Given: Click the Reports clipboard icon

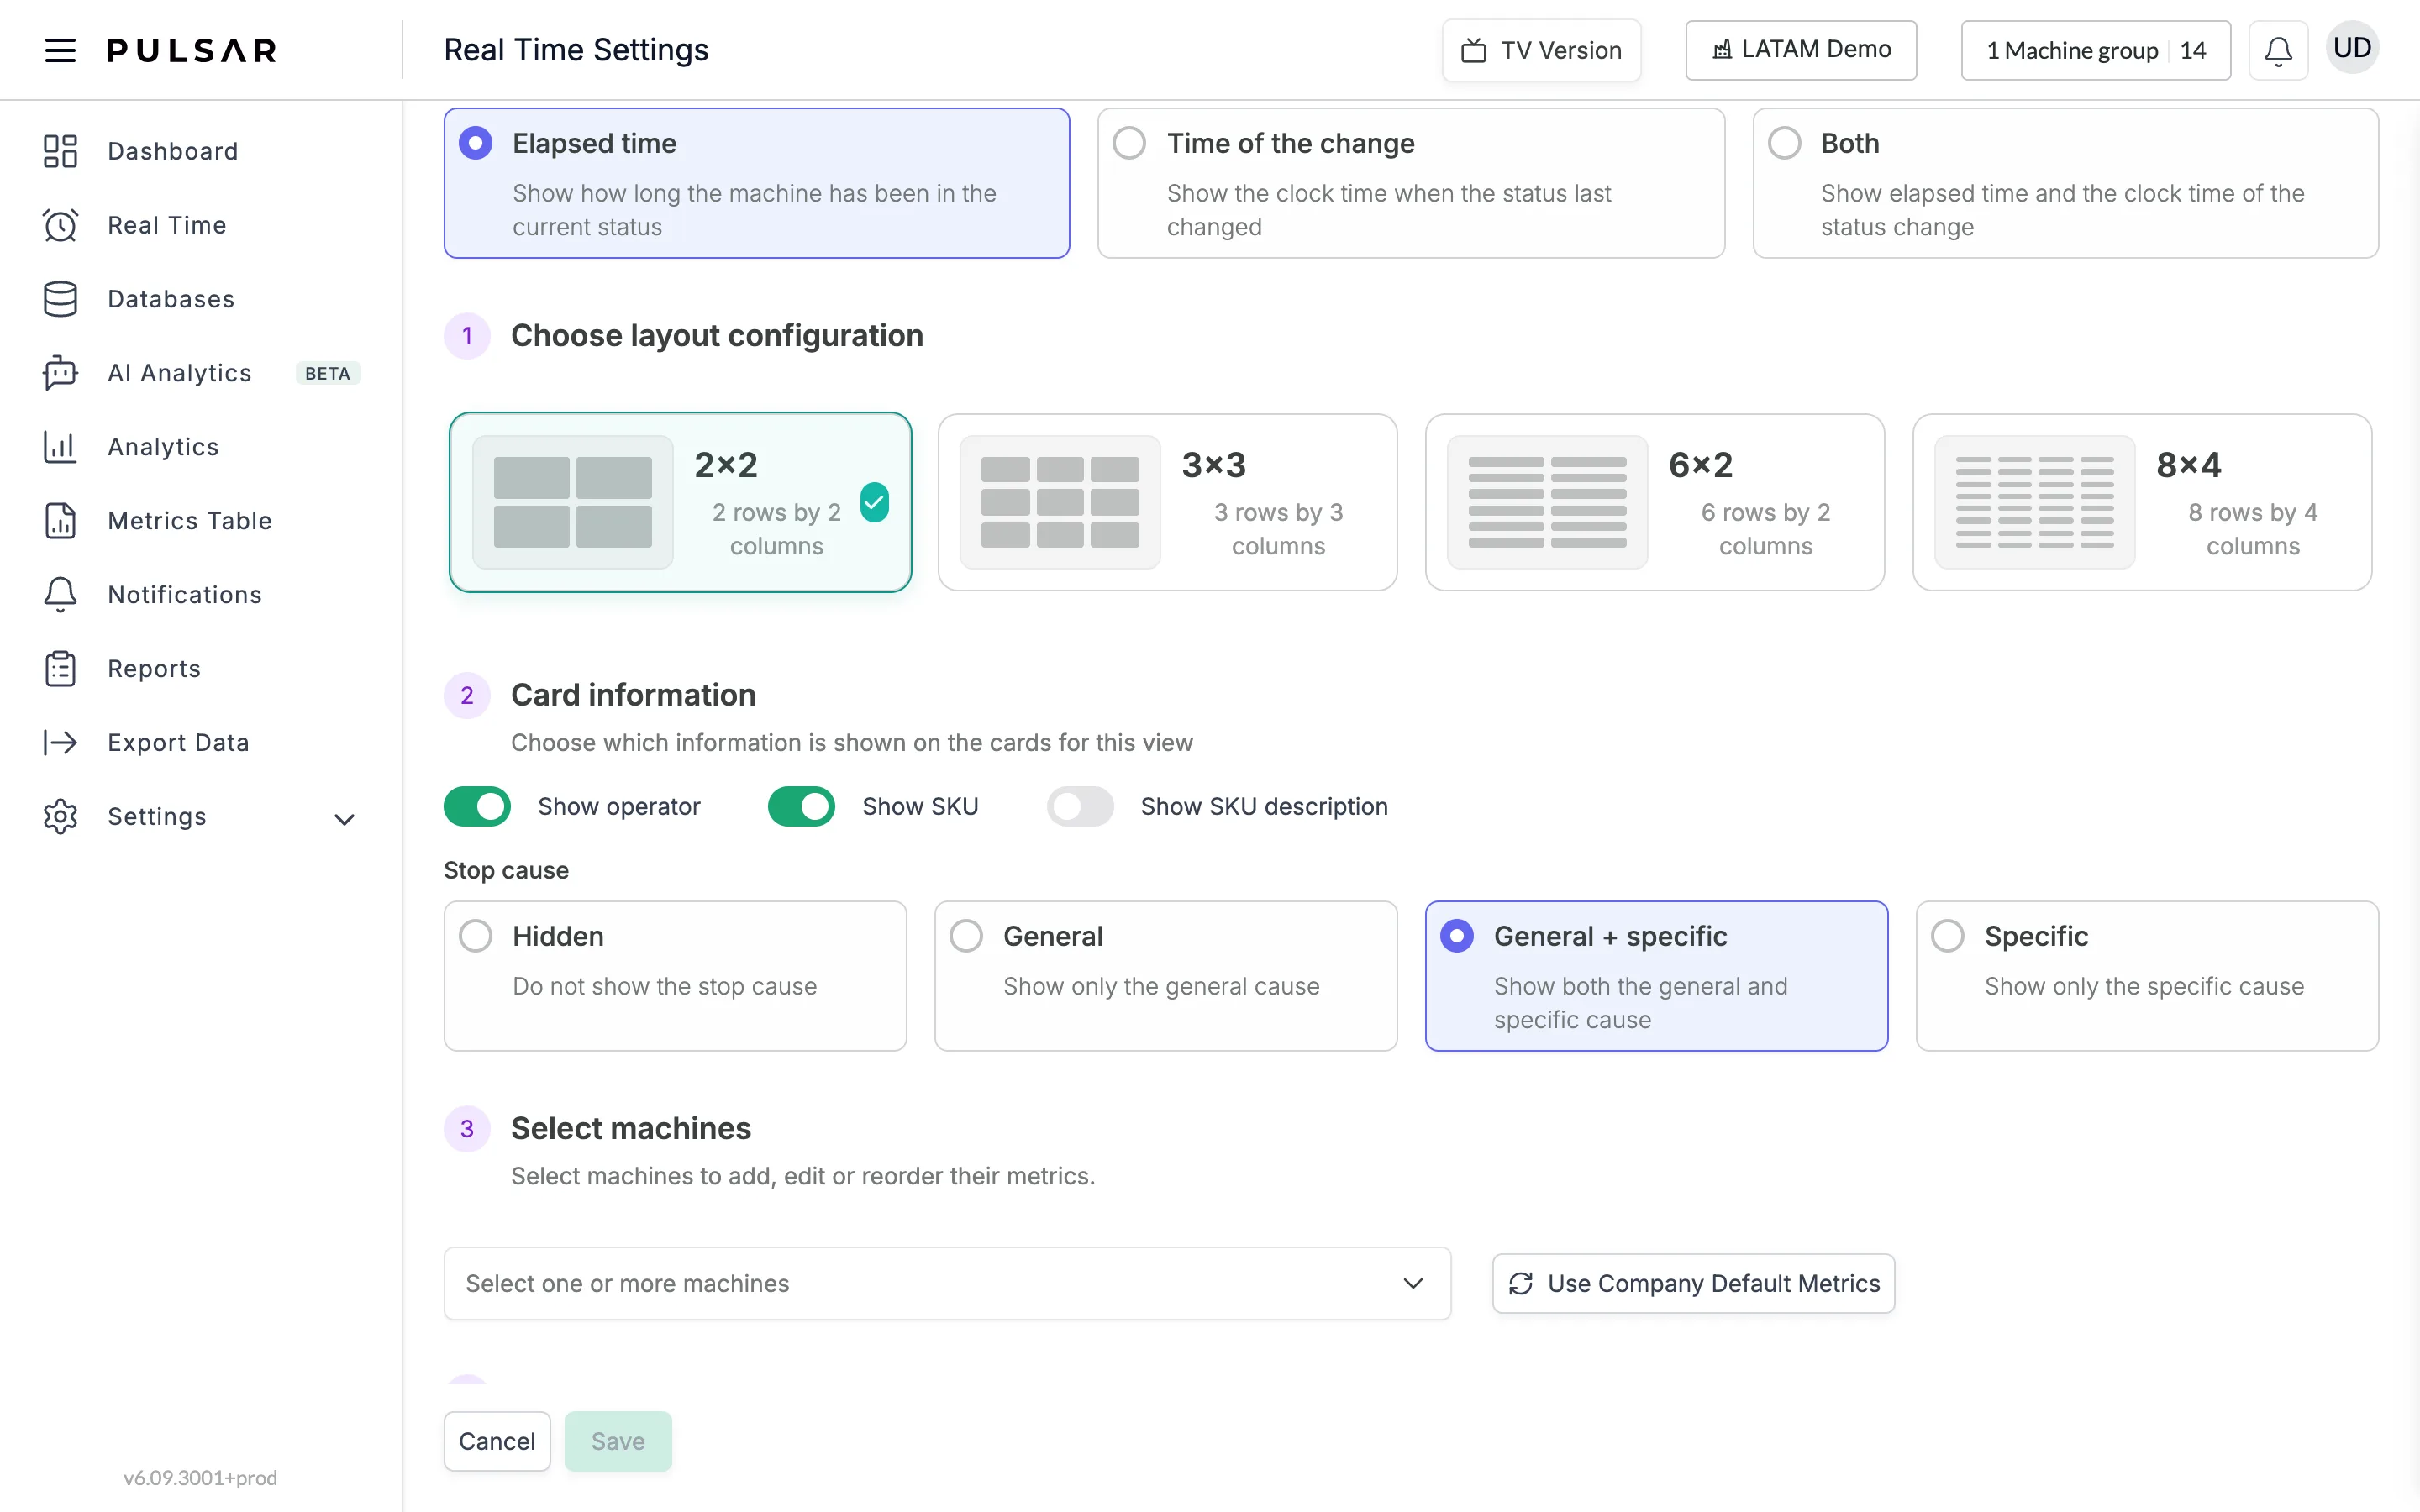Looking at the screenshot, I should 60,668.
